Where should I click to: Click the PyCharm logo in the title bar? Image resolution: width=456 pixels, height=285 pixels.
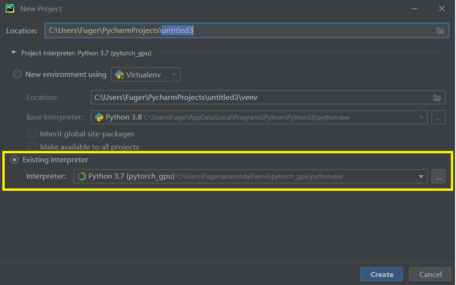pyautogui.click(x=9, y=8)
